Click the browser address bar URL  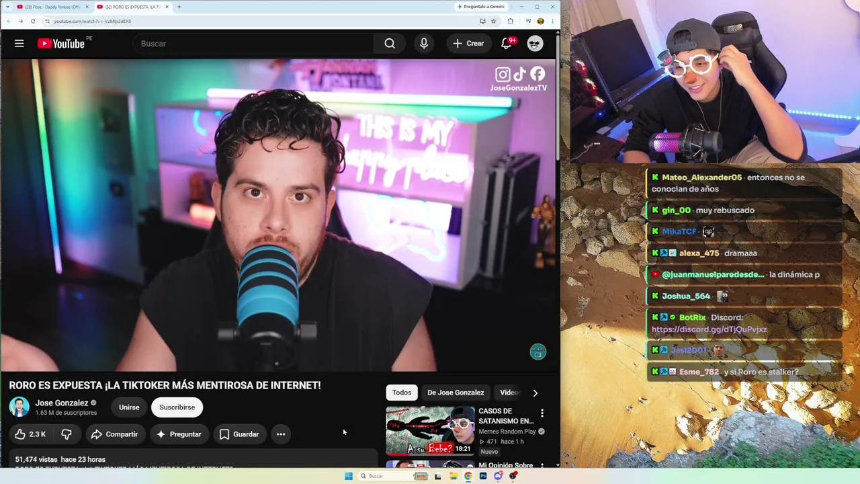[x=93, y=21]
